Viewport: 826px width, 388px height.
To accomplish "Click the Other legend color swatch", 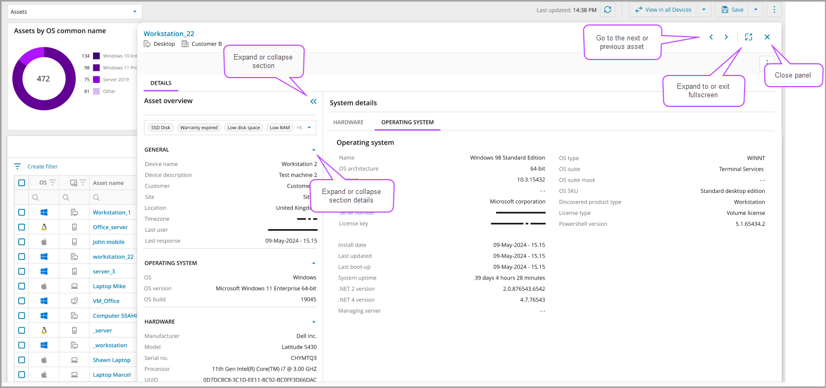I will point(96,91).
